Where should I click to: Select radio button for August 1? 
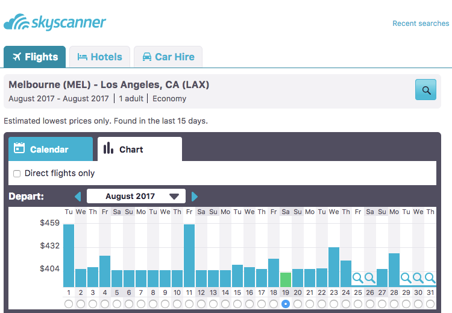pyautogui.click(x=69, y=304)
